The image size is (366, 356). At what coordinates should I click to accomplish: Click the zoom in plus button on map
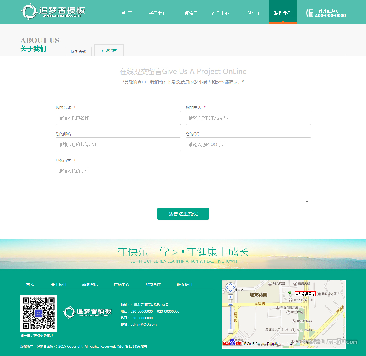231,297
